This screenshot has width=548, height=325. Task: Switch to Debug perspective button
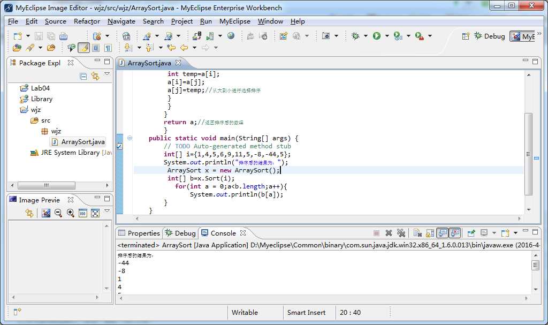coord(490,36)
